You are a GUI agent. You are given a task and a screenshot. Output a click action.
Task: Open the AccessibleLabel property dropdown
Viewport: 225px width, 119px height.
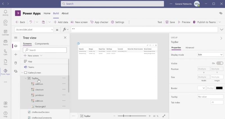point(34,29)
